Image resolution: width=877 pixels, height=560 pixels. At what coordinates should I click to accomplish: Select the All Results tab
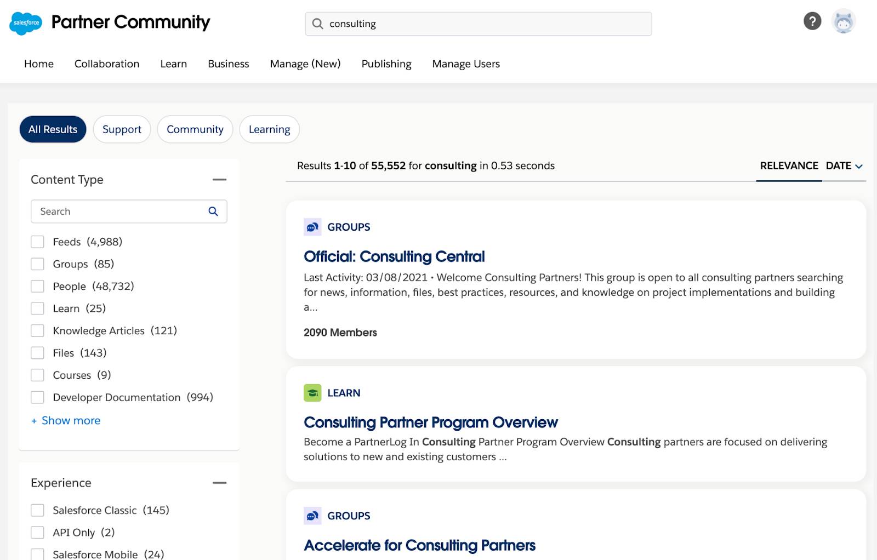53,129
